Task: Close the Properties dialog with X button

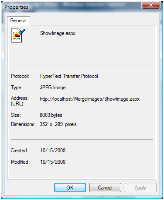Action: point(151,5)
